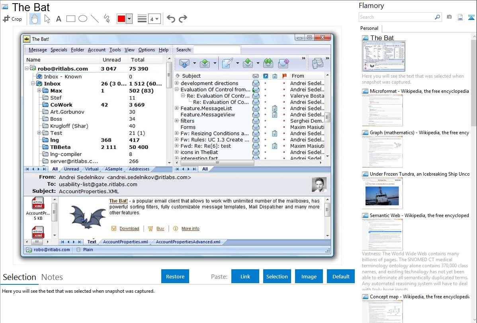The image size is (477, 323).
Task: Choose the freehand scribble tool
Action: tap(107, 19)
